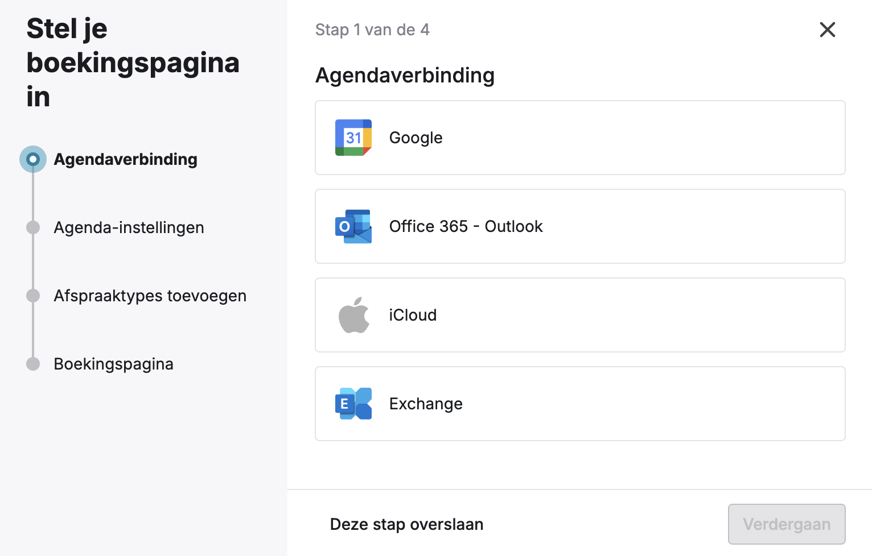Select the Google Calendar icon
Screen dimensions: 872x556
tap(353, 138)
